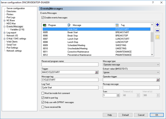
Task: Click the message list's vertical scrollbar thumb
Action: pos(152,37)
